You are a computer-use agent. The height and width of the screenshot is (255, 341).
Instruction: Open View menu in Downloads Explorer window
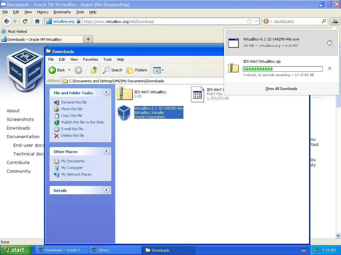[74, 59]
